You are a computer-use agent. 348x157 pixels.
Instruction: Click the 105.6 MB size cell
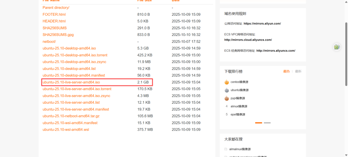click(145, 116)
